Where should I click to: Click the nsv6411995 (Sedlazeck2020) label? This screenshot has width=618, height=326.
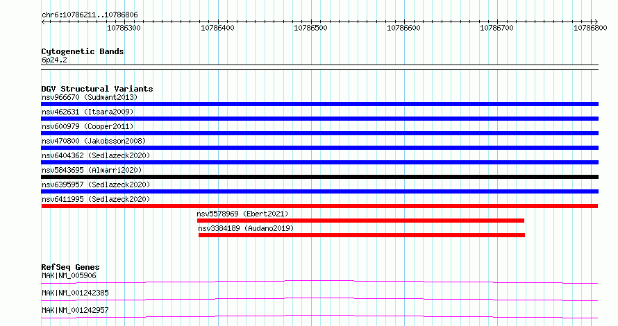pos(96,199)
